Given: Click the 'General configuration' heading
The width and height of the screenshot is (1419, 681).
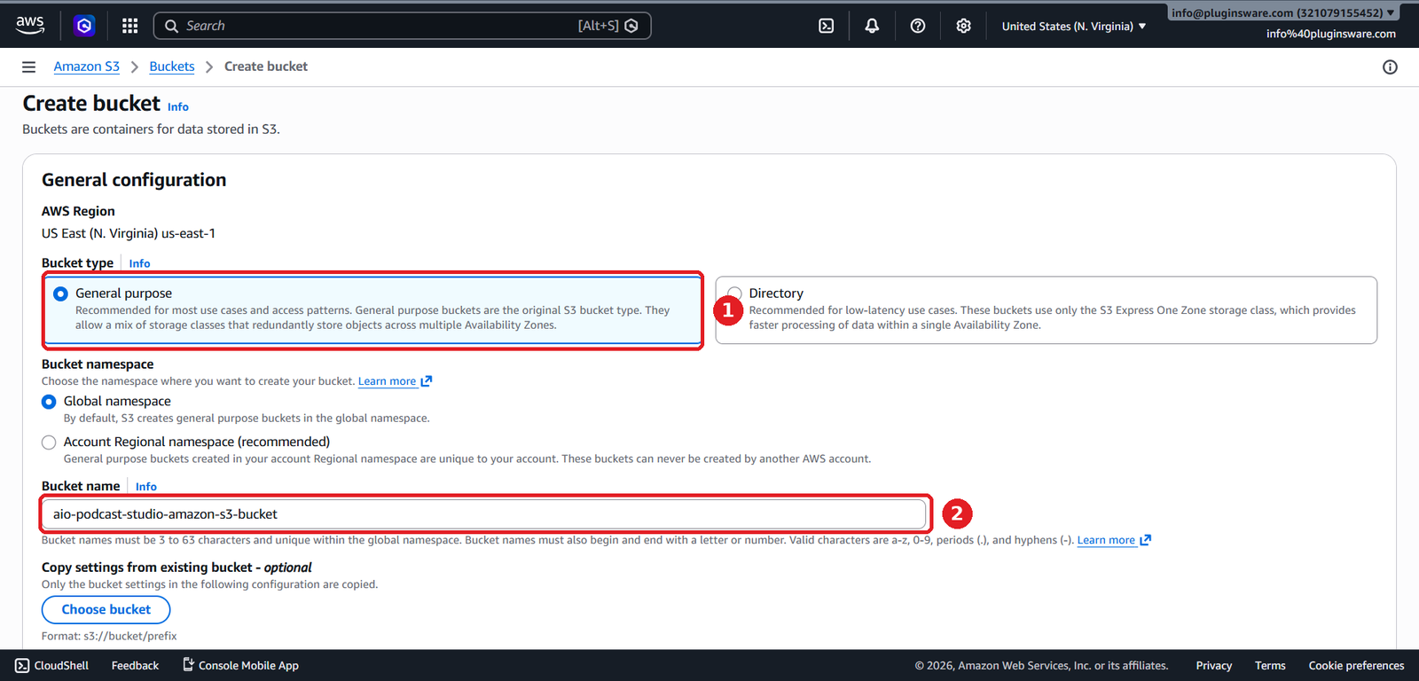Looking at the screenshot, I should (134, 180).
